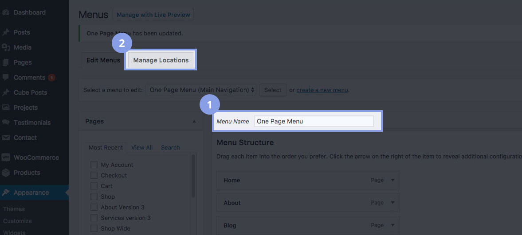Click the Manage with Live Preview button
522x235 pixels.
pyautogui.click(x=153, y=15)
